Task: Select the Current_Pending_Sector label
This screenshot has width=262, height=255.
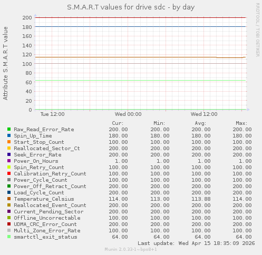Action: click(48, 212)
